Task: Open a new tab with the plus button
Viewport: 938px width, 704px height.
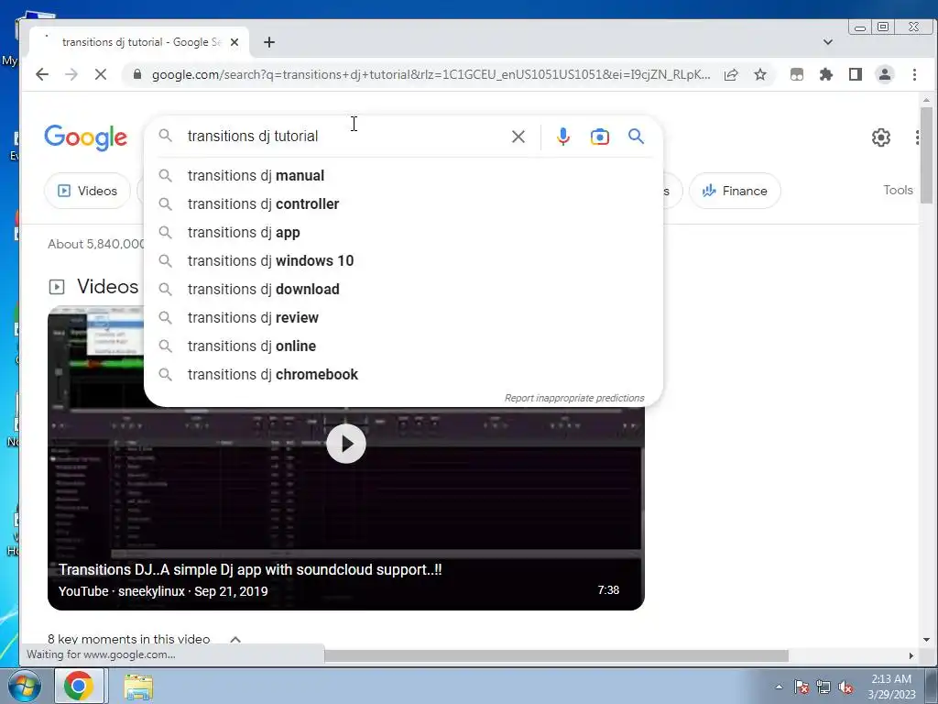Action: [269, 42]
